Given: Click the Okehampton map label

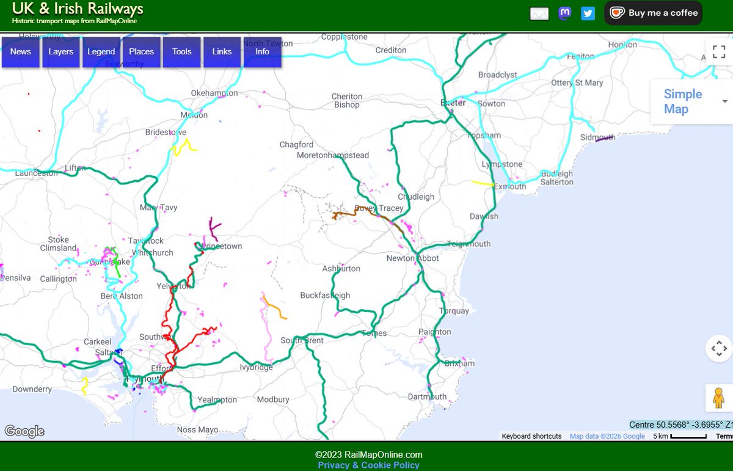Looking at the screenshot, I should pyautogui.click(x=214, y=93).
